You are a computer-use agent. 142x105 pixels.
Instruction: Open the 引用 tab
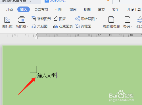click(x=59, y=10)
